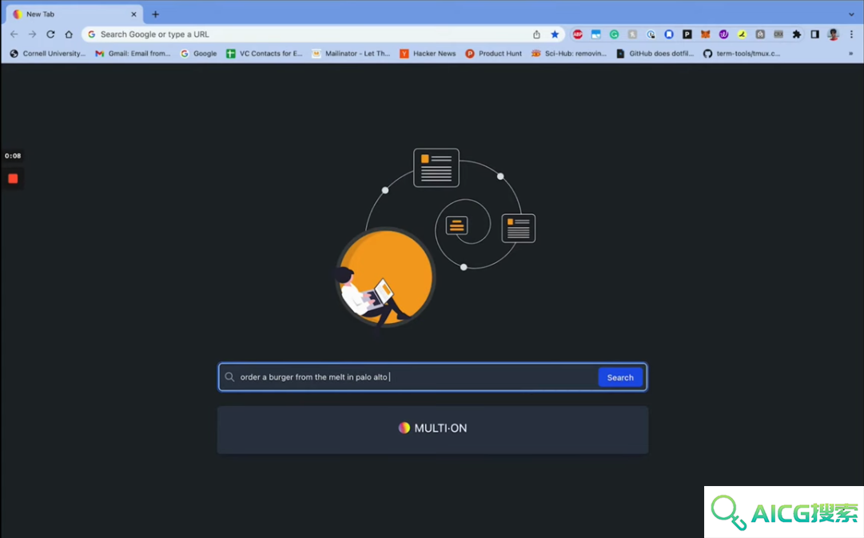Open the Sci-Hub bookmark
Screen dimensions: 864x538
point(568,54)
